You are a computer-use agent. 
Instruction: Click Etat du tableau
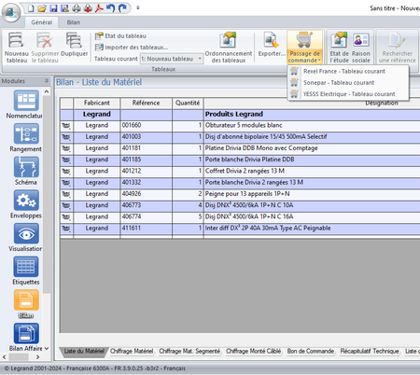pyautogui.click(x=120, y=36)
